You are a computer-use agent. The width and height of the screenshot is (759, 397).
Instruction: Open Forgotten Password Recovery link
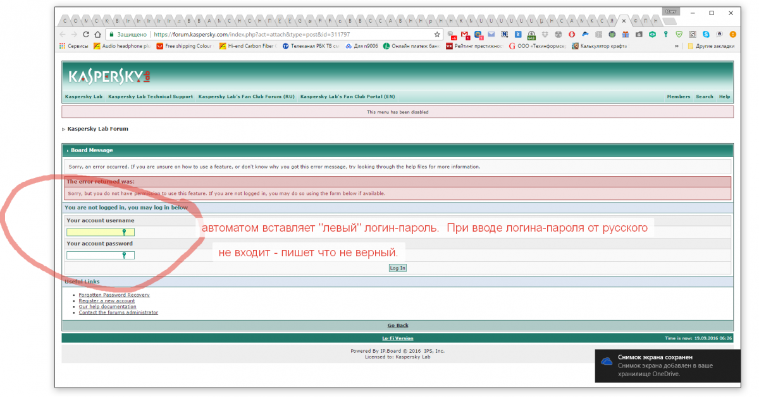[x=114, y=295]
